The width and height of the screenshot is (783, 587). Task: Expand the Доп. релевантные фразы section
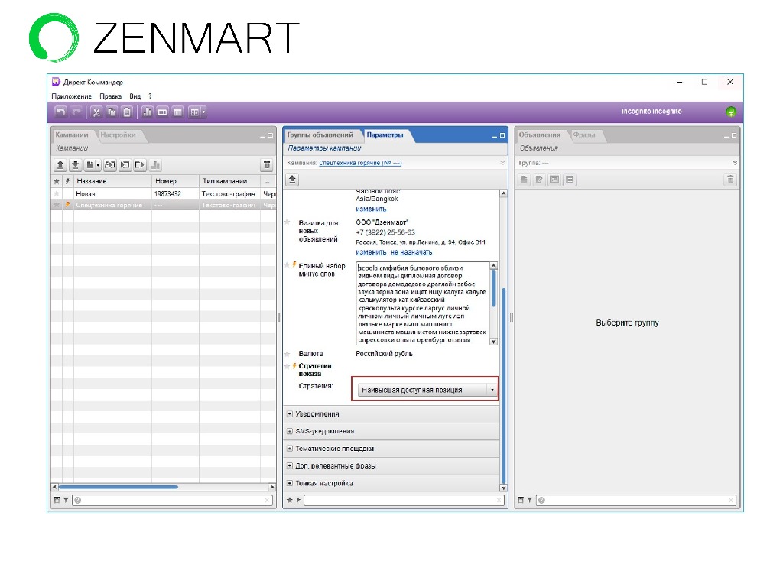click(x=290, y=465)
